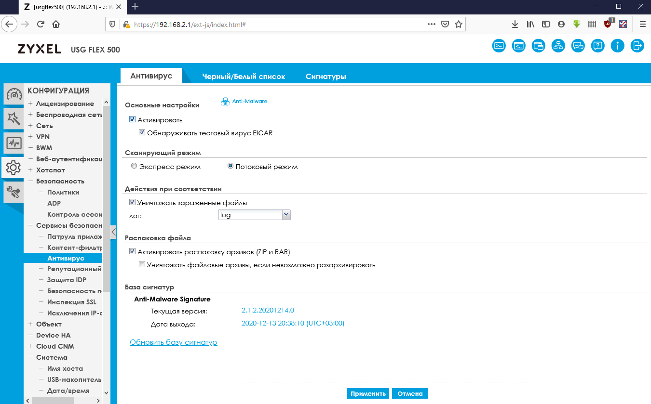Viewport: 651px width, 404px height.
Task: Open the chat forum bubble icon
Action: [x=578, y=46]
